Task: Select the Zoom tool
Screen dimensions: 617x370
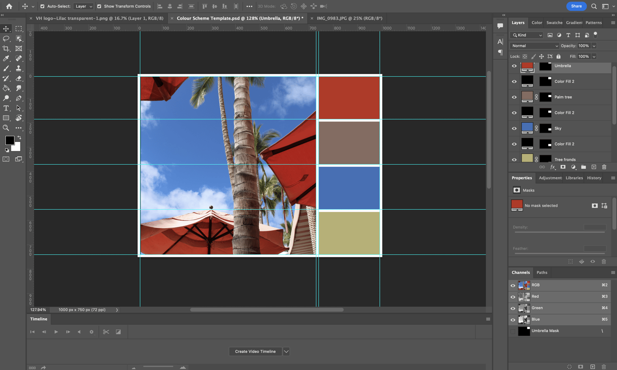Action: [6, 128]
